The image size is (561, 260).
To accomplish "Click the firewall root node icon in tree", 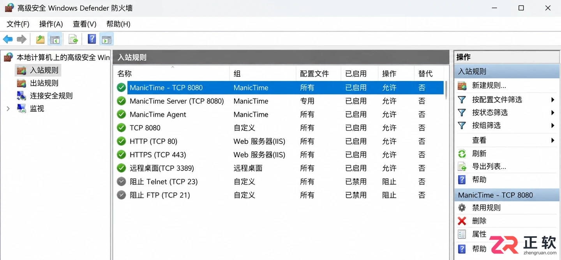I will (8, 58).
